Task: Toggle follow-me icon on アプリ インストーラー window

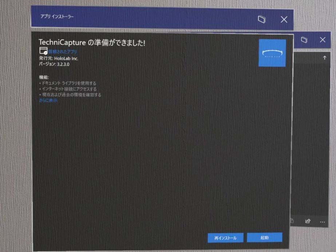Action: click(262, 19)
